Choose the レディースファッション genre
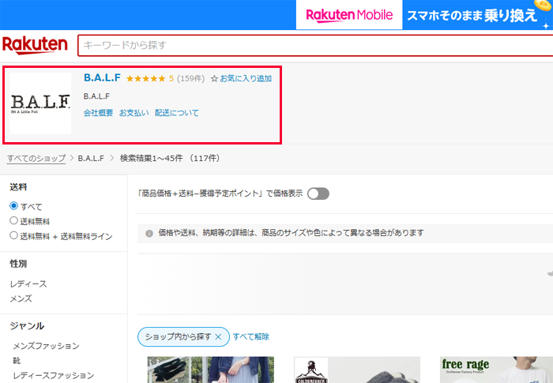The image size is (553, 383). tap(54, 376)
